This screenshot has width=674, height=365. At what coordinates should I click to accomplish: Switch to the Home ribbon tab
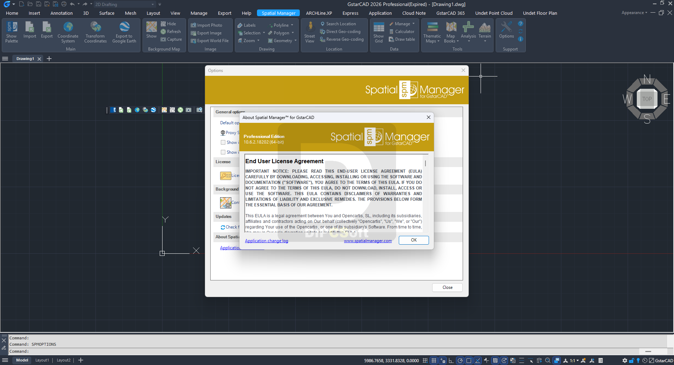[12, 13]
